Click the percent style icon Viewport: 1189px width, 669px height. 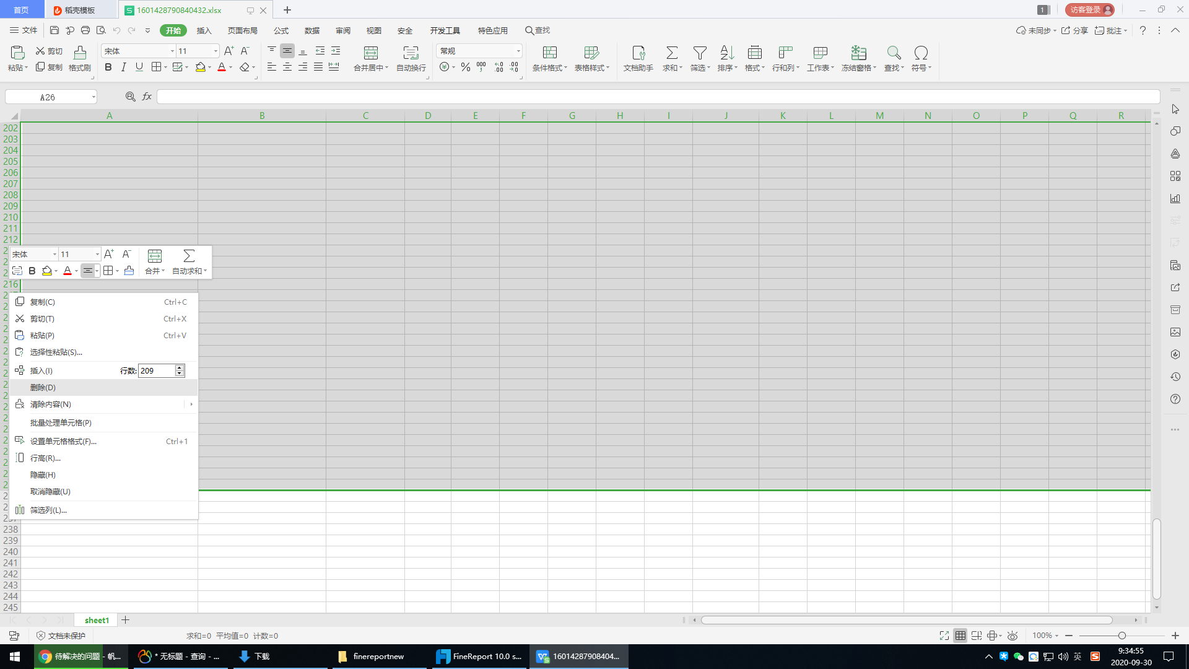pos(466,67)
